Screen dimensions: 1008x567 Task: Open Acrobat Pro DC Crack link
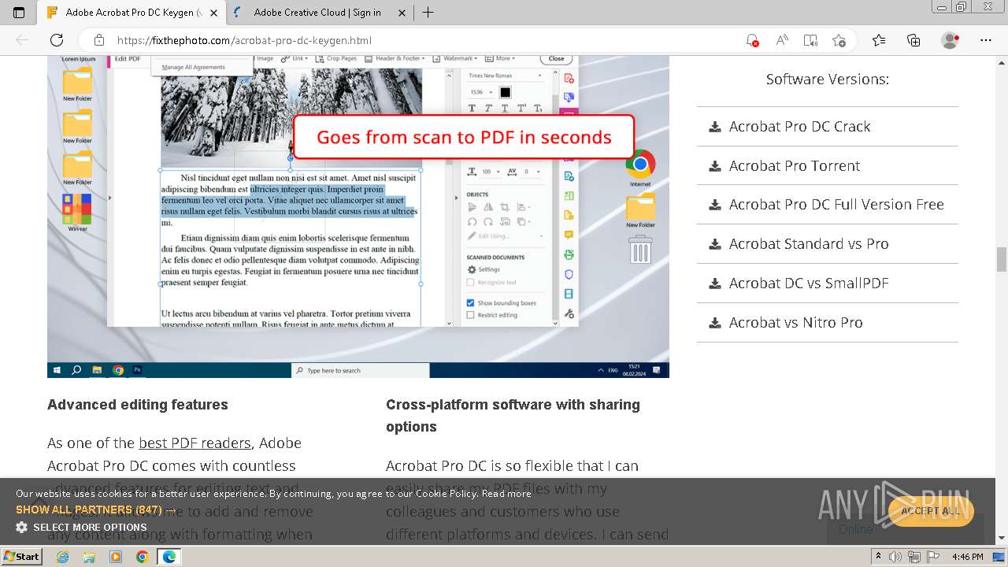pos(799,126)
